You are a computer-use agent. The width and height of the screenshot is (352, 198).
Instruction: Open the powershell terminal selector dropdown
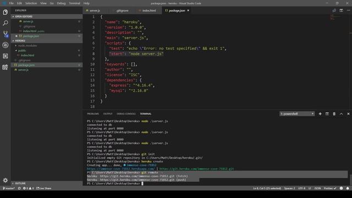click(x=297, y=114)
